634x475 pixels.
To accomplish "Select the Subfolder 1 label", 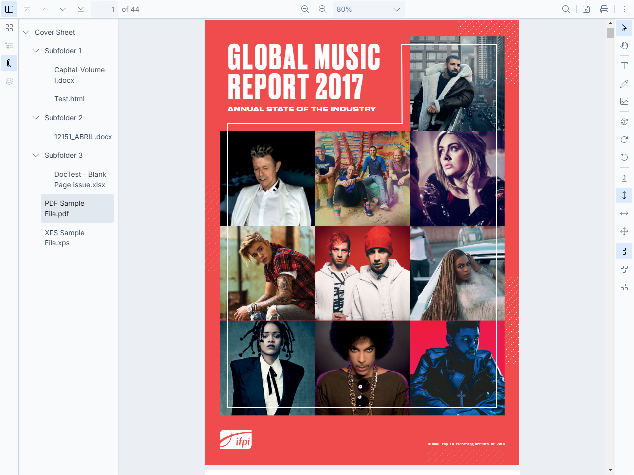I will pyautogui.click(x=63, y=51).
